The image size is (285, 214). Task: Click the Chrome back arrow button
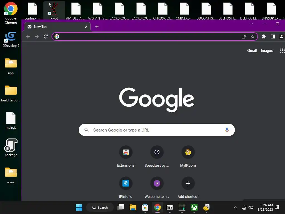tap(28, 37)
